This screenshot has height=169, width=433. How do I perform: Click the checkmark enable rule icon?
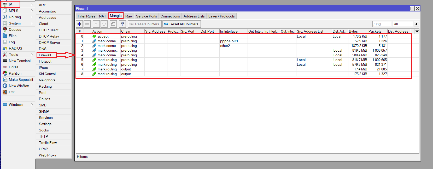coord(96,24)
